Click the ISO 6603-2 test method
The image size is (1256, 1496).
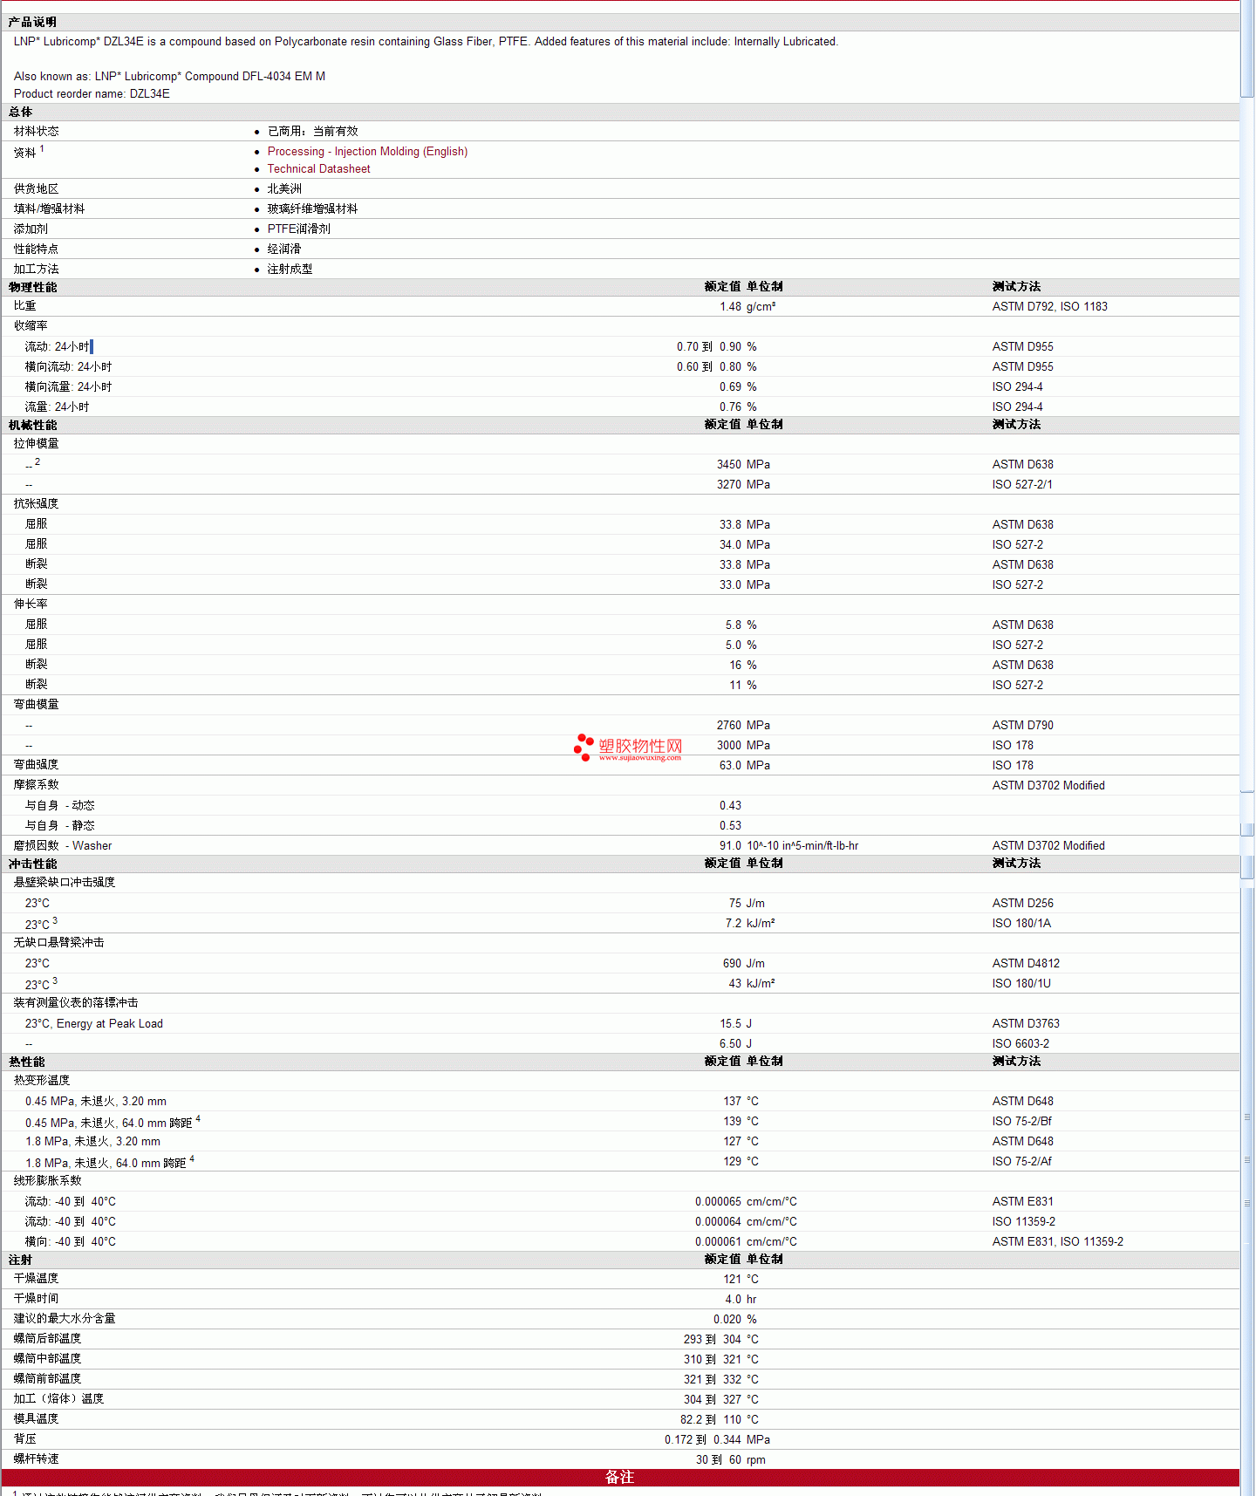click(1020, 1044)
